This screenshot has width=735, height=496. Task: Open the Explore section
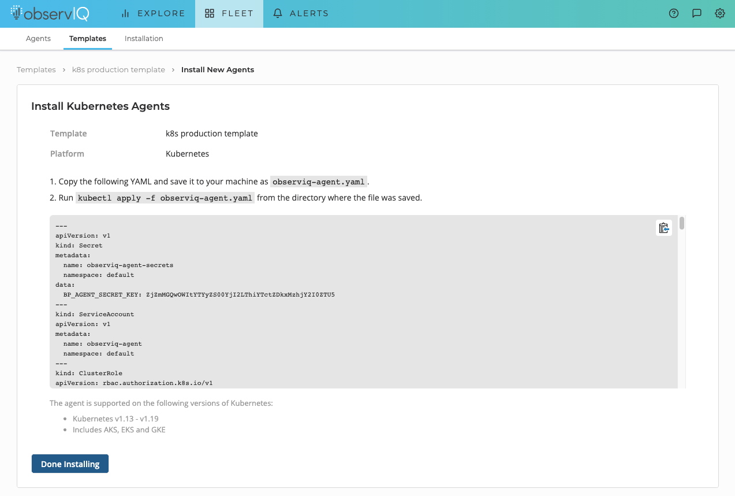(x=153, y=13)
